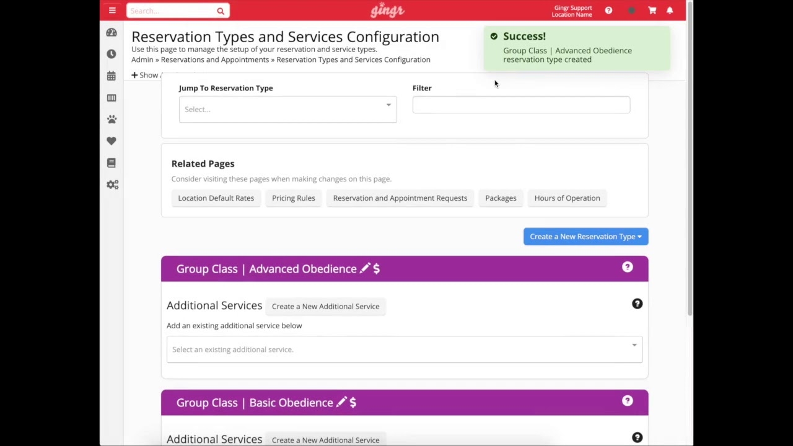The image size is (793, 446).
Task: Open the Pricing Rules related page
Action: 293,198
